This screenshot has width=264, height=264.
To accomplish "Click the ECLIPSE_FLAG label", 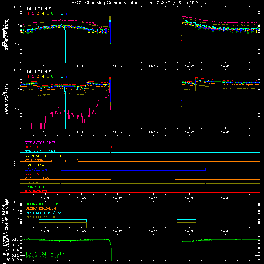I will 36,169.
